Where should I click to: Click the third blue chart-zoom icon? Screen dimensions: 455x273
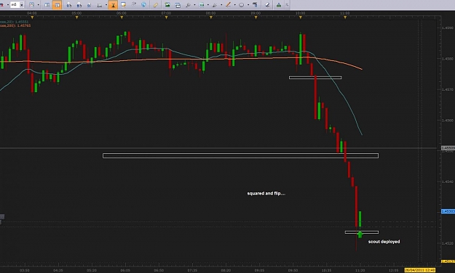[x=89, y=5]
